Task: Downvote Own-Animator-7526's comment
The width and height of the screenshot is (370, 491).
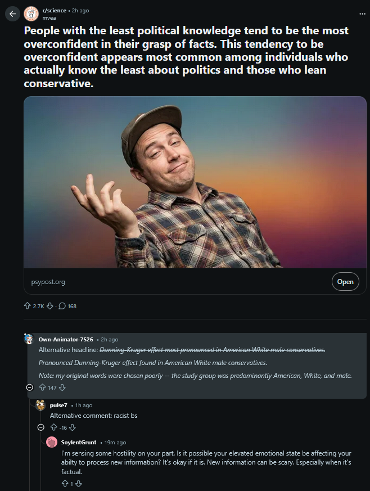Action: point(62,388)
